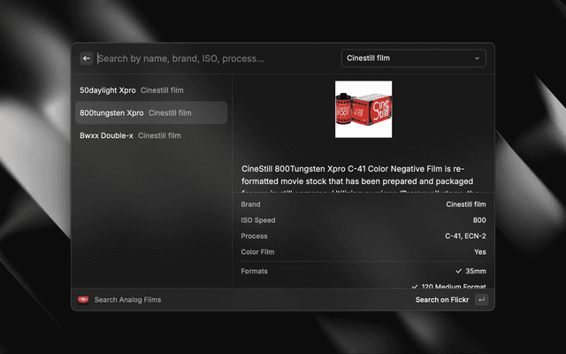Select the Brand value Cinestill film
Screen dimensions: 566x354
coord(465,204)
